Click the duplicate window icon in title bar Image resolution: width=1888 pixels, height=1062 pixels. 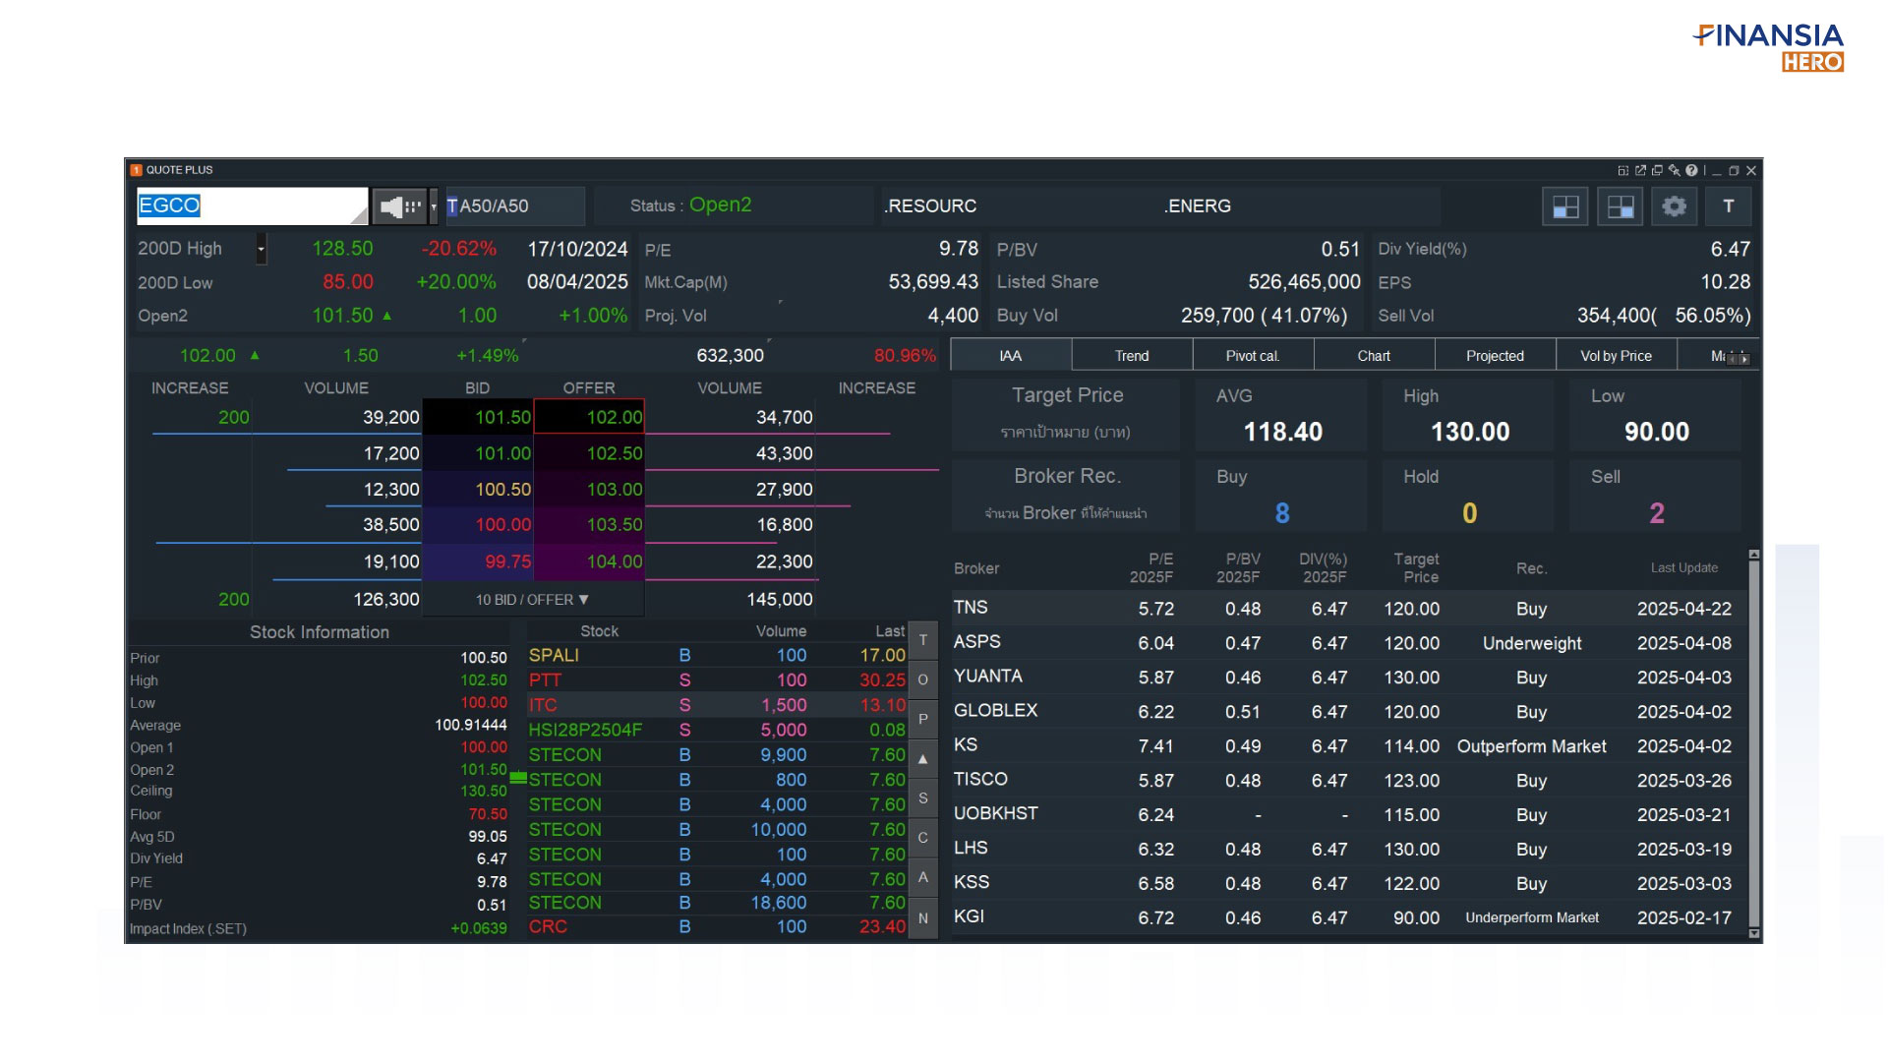1657,170
